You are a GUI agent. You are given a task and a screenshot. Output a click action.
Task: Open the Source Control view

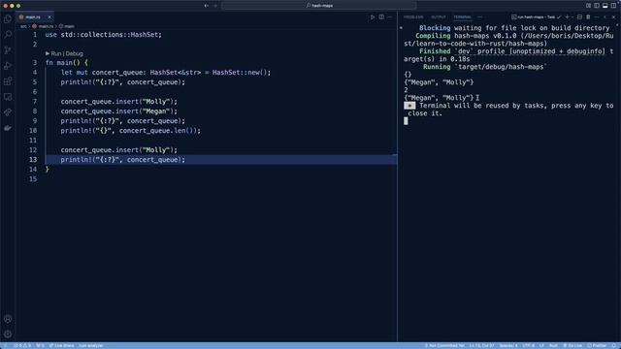(8, 50)
